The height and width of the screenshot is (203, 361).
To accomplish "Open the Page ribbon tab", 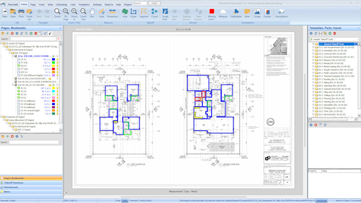I will click(33, 5).
